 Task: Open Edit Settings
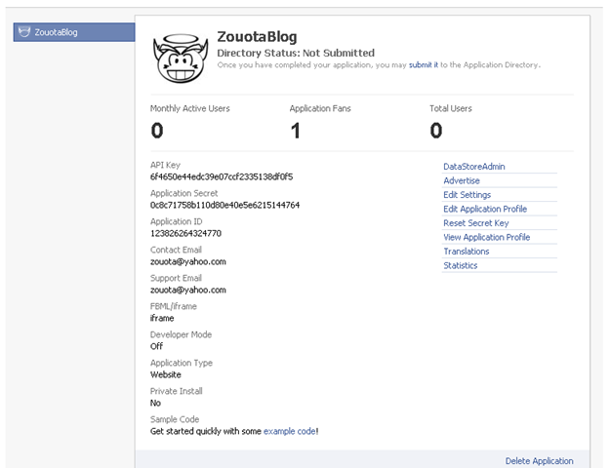pyautogui.click(x=467, y=195)
